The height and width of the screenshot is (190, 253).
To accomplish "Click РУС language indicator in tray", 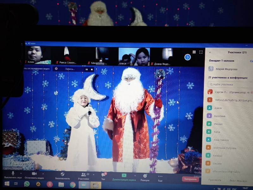I will tap(234, 189).
